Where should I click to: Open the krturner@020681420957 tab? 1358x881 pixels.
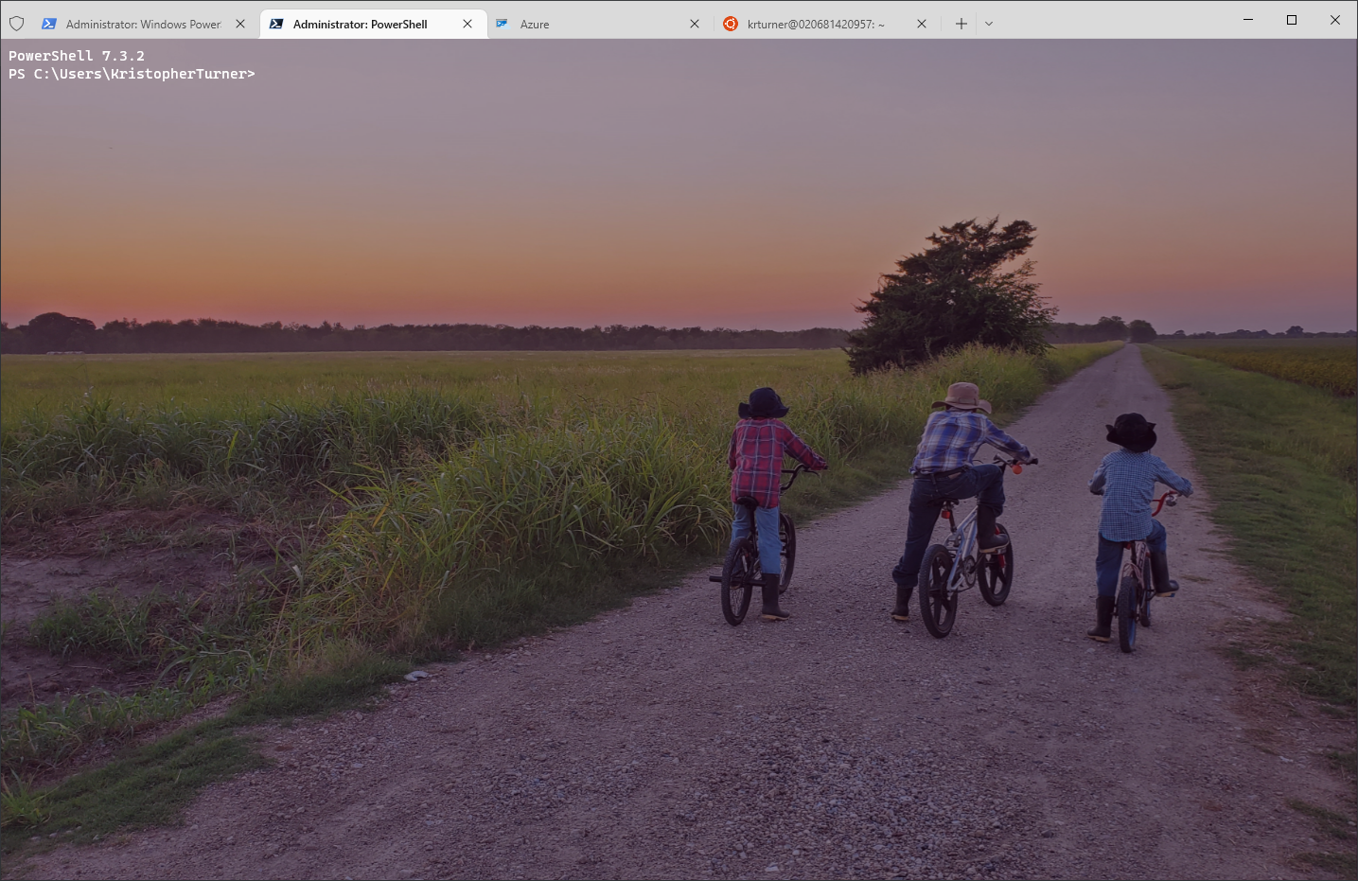pyautogui.click(x=816, y=25)
